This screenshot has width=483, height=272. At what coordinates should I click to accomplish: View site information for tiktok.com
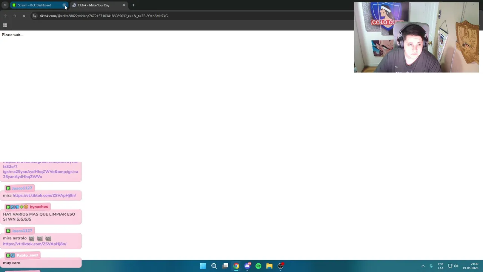[x=34, y=16]
